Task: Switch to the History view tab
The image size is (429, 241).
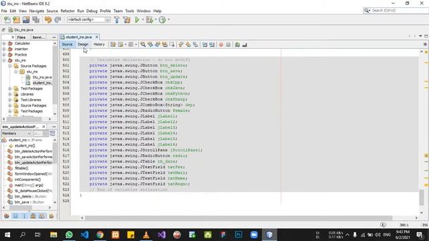Action: point(99,44)
